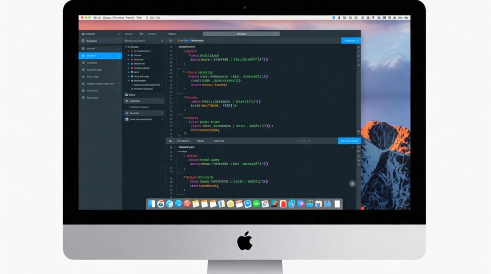The width and height of the screenshot is (491, 274).
Task: Open the Safari compass icon in dock
Action: [x=170, y=204]
